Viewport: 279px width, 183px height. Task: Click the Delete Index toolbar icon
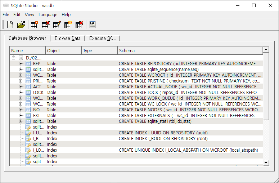(79, 24)
